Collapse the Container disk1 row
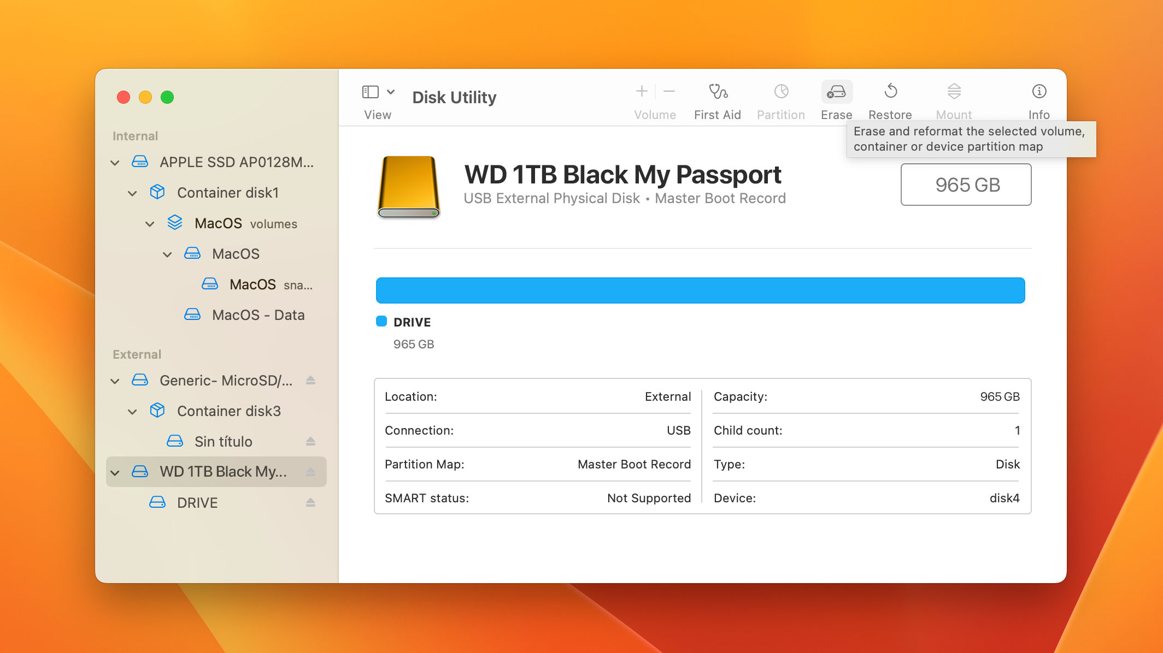1163x653 pixels. tap(132, 193)
